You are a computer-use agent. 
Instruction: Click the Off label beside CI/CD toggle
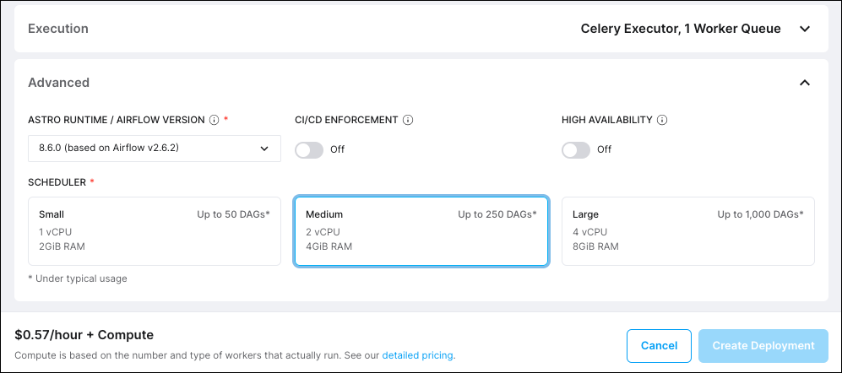click(x=338, y=149)
